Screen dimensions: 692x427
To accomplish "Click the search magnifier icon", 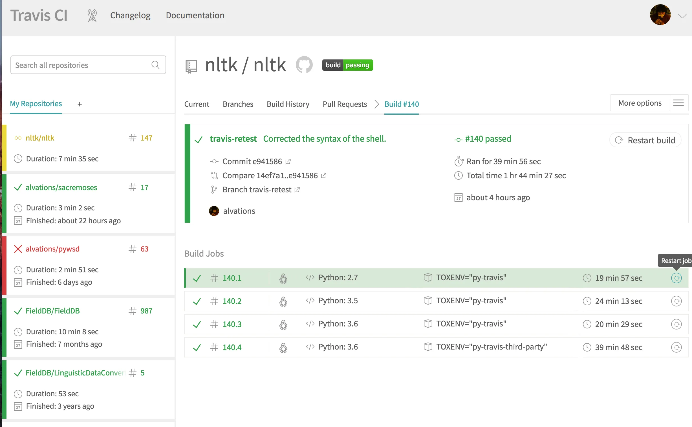I will pos(155,65).
